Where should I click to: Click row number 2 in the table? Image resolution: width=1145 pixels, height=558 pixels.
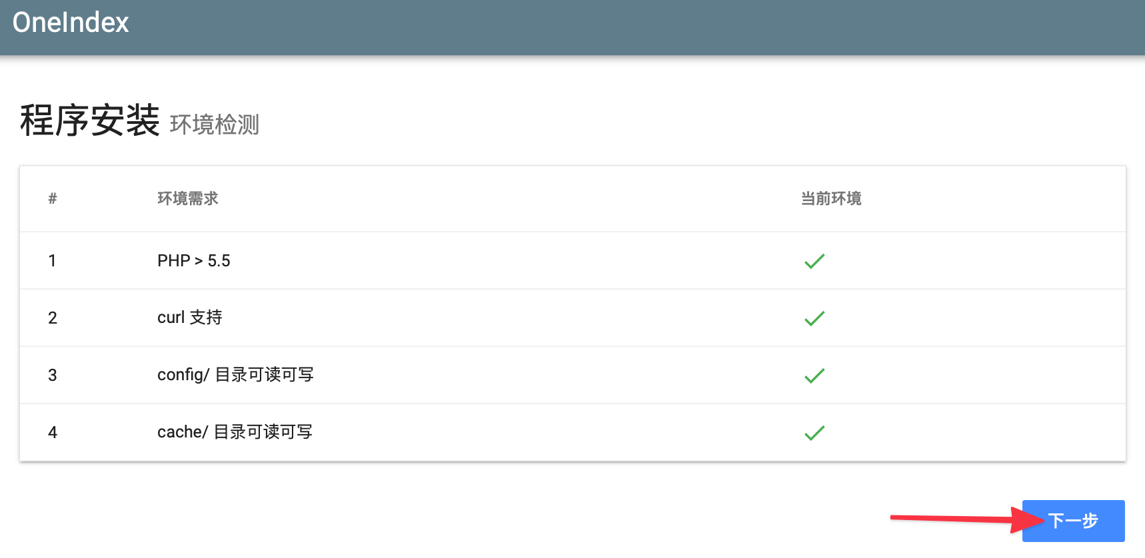tap(53, 318)
